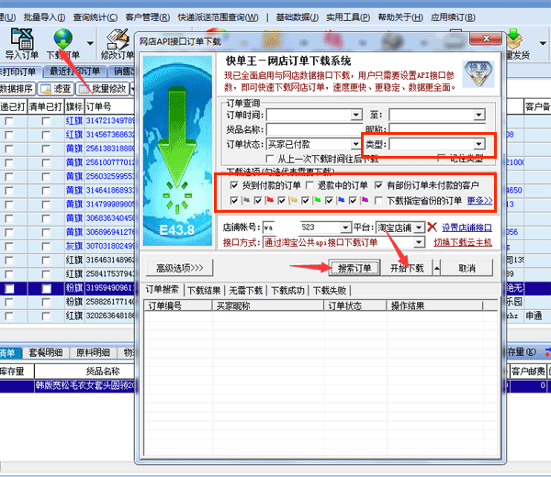
Task: Open the 帮助关于(H) menu
Action: tap(400, 17)
